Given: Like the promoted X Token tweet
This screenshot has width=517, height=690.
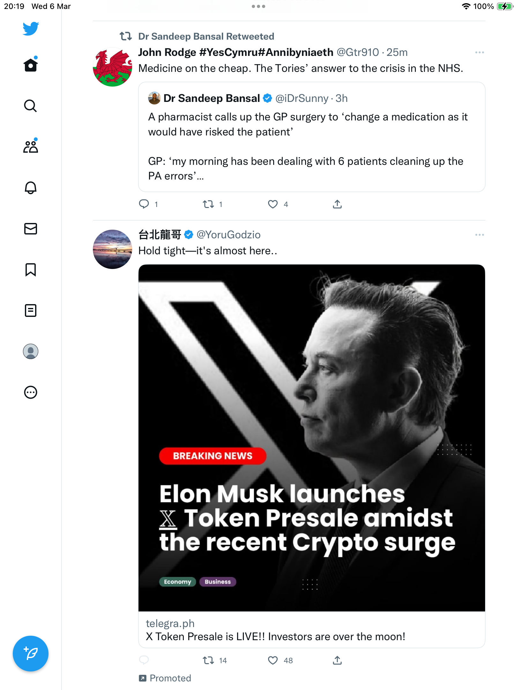Looking at the screenshot, I should click(273, 660).
